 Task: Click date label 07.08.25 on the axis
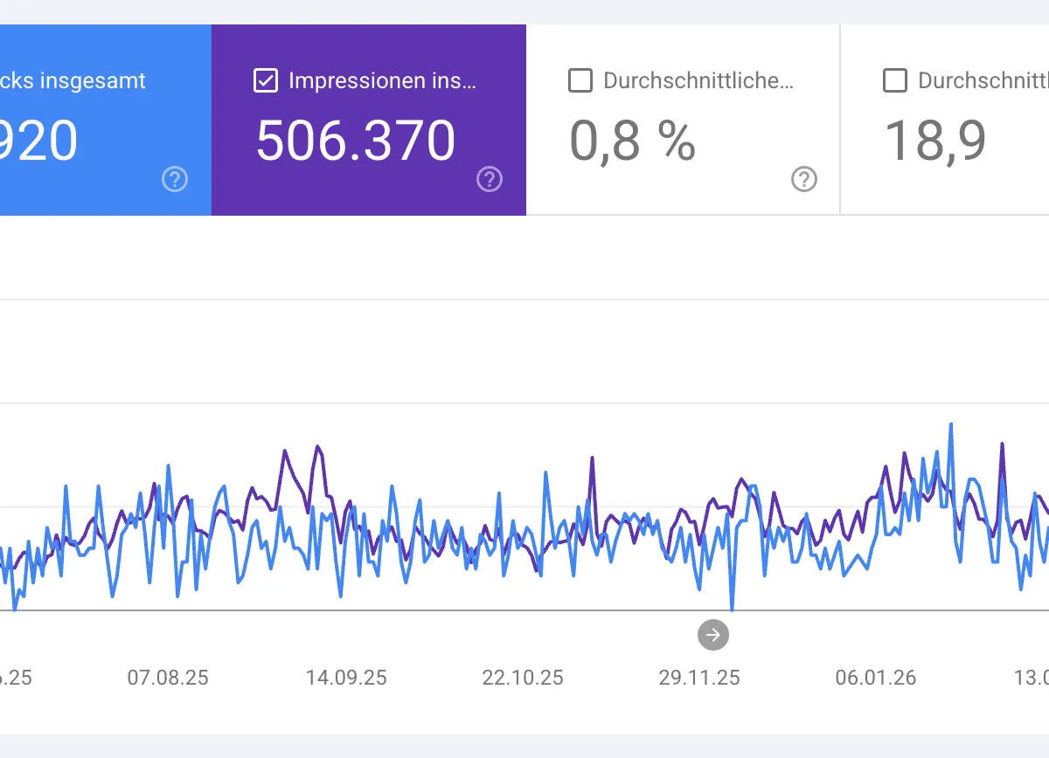point(168,678)
